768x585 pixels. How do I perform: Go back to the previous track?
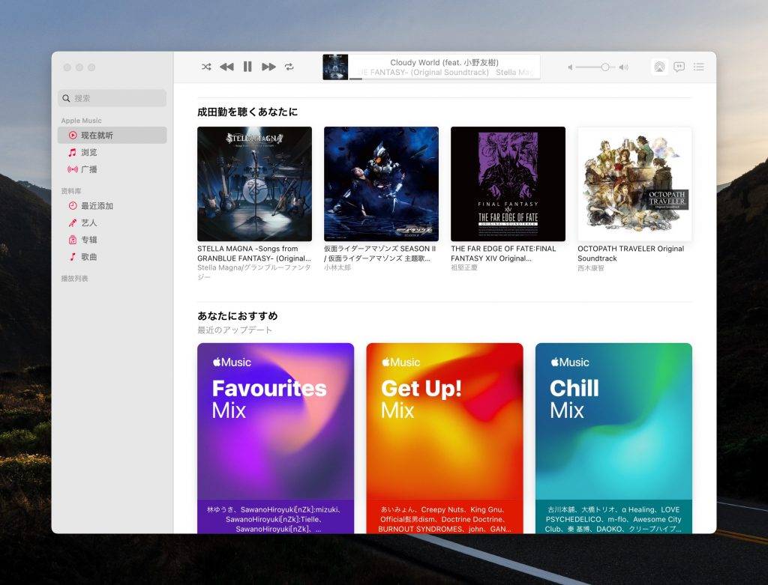(x=227, y=67)
